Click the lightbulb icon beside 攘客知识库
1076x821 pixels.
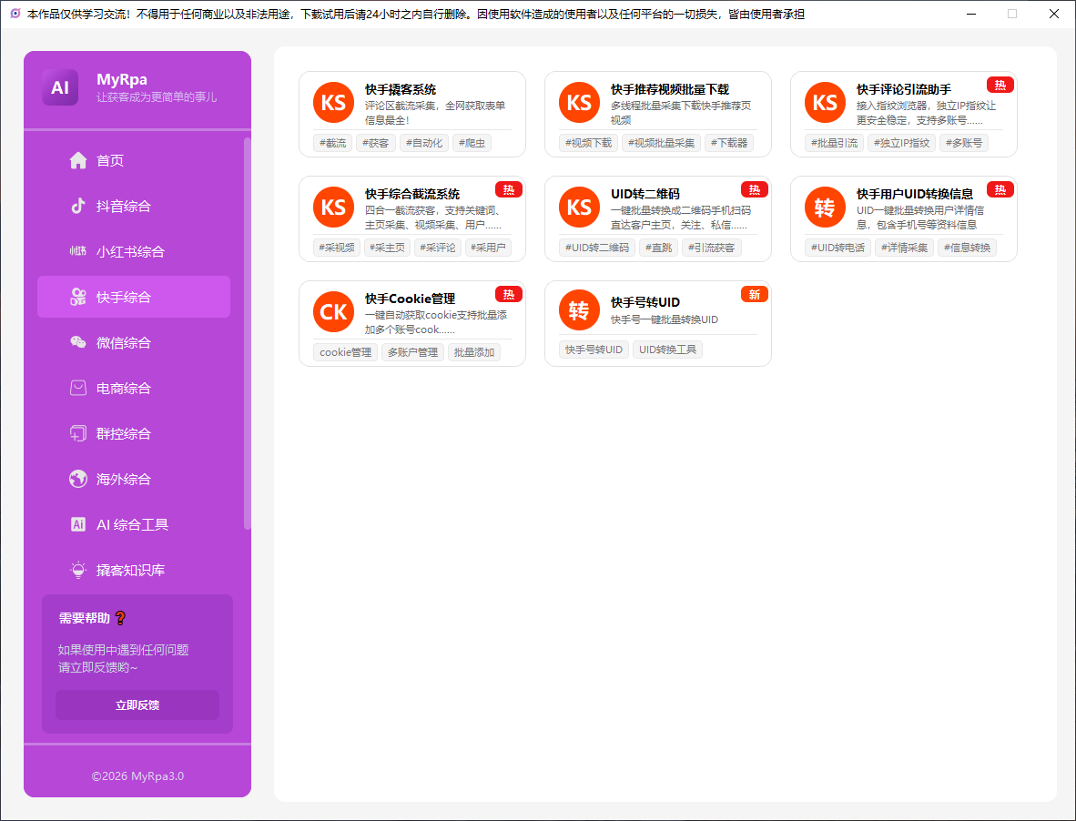click(x=78, y=569)
